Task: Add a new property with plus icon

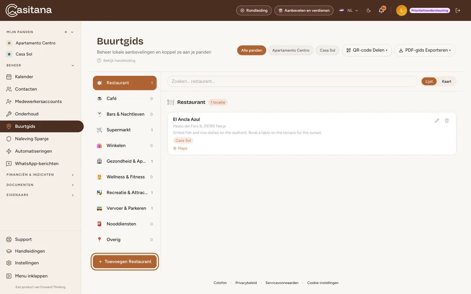Action: point(65,32)
